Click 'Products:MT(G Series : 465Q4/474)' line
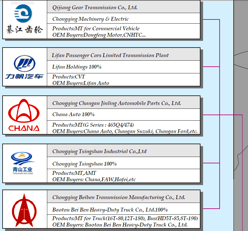This screenshot has width=248, height=231. (x=93, y=125)
